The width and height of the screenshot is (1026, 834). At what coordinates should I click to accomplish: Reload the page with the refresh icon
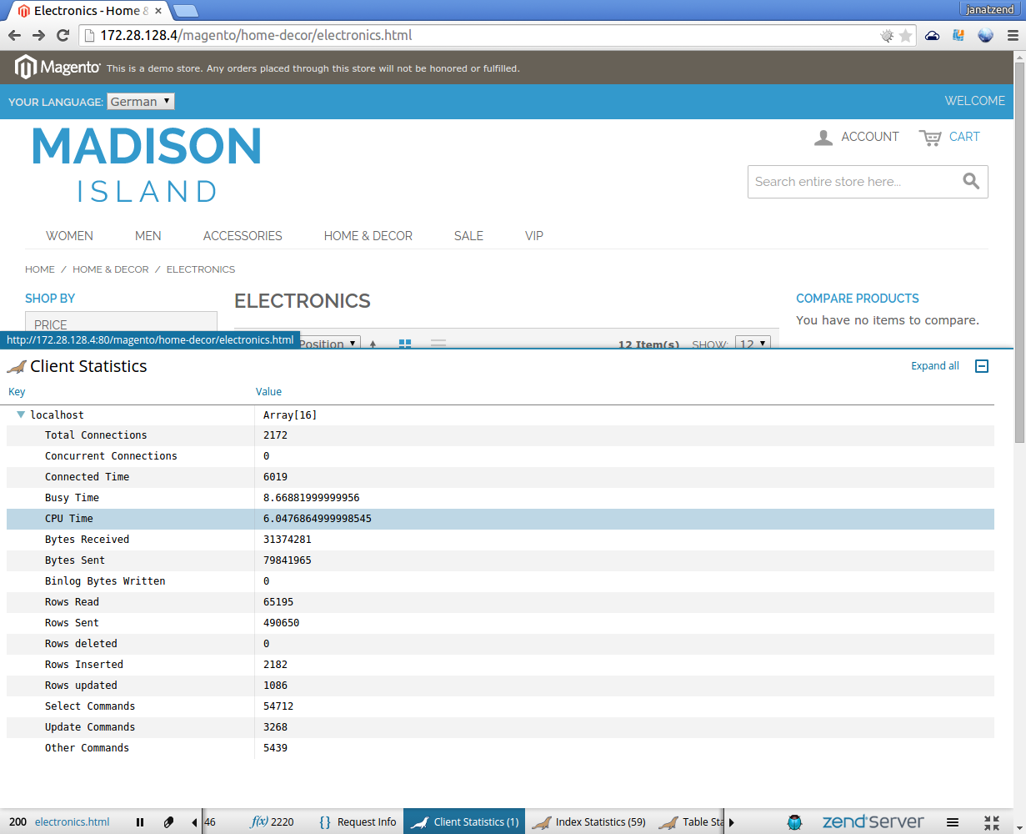click(63, 35)
